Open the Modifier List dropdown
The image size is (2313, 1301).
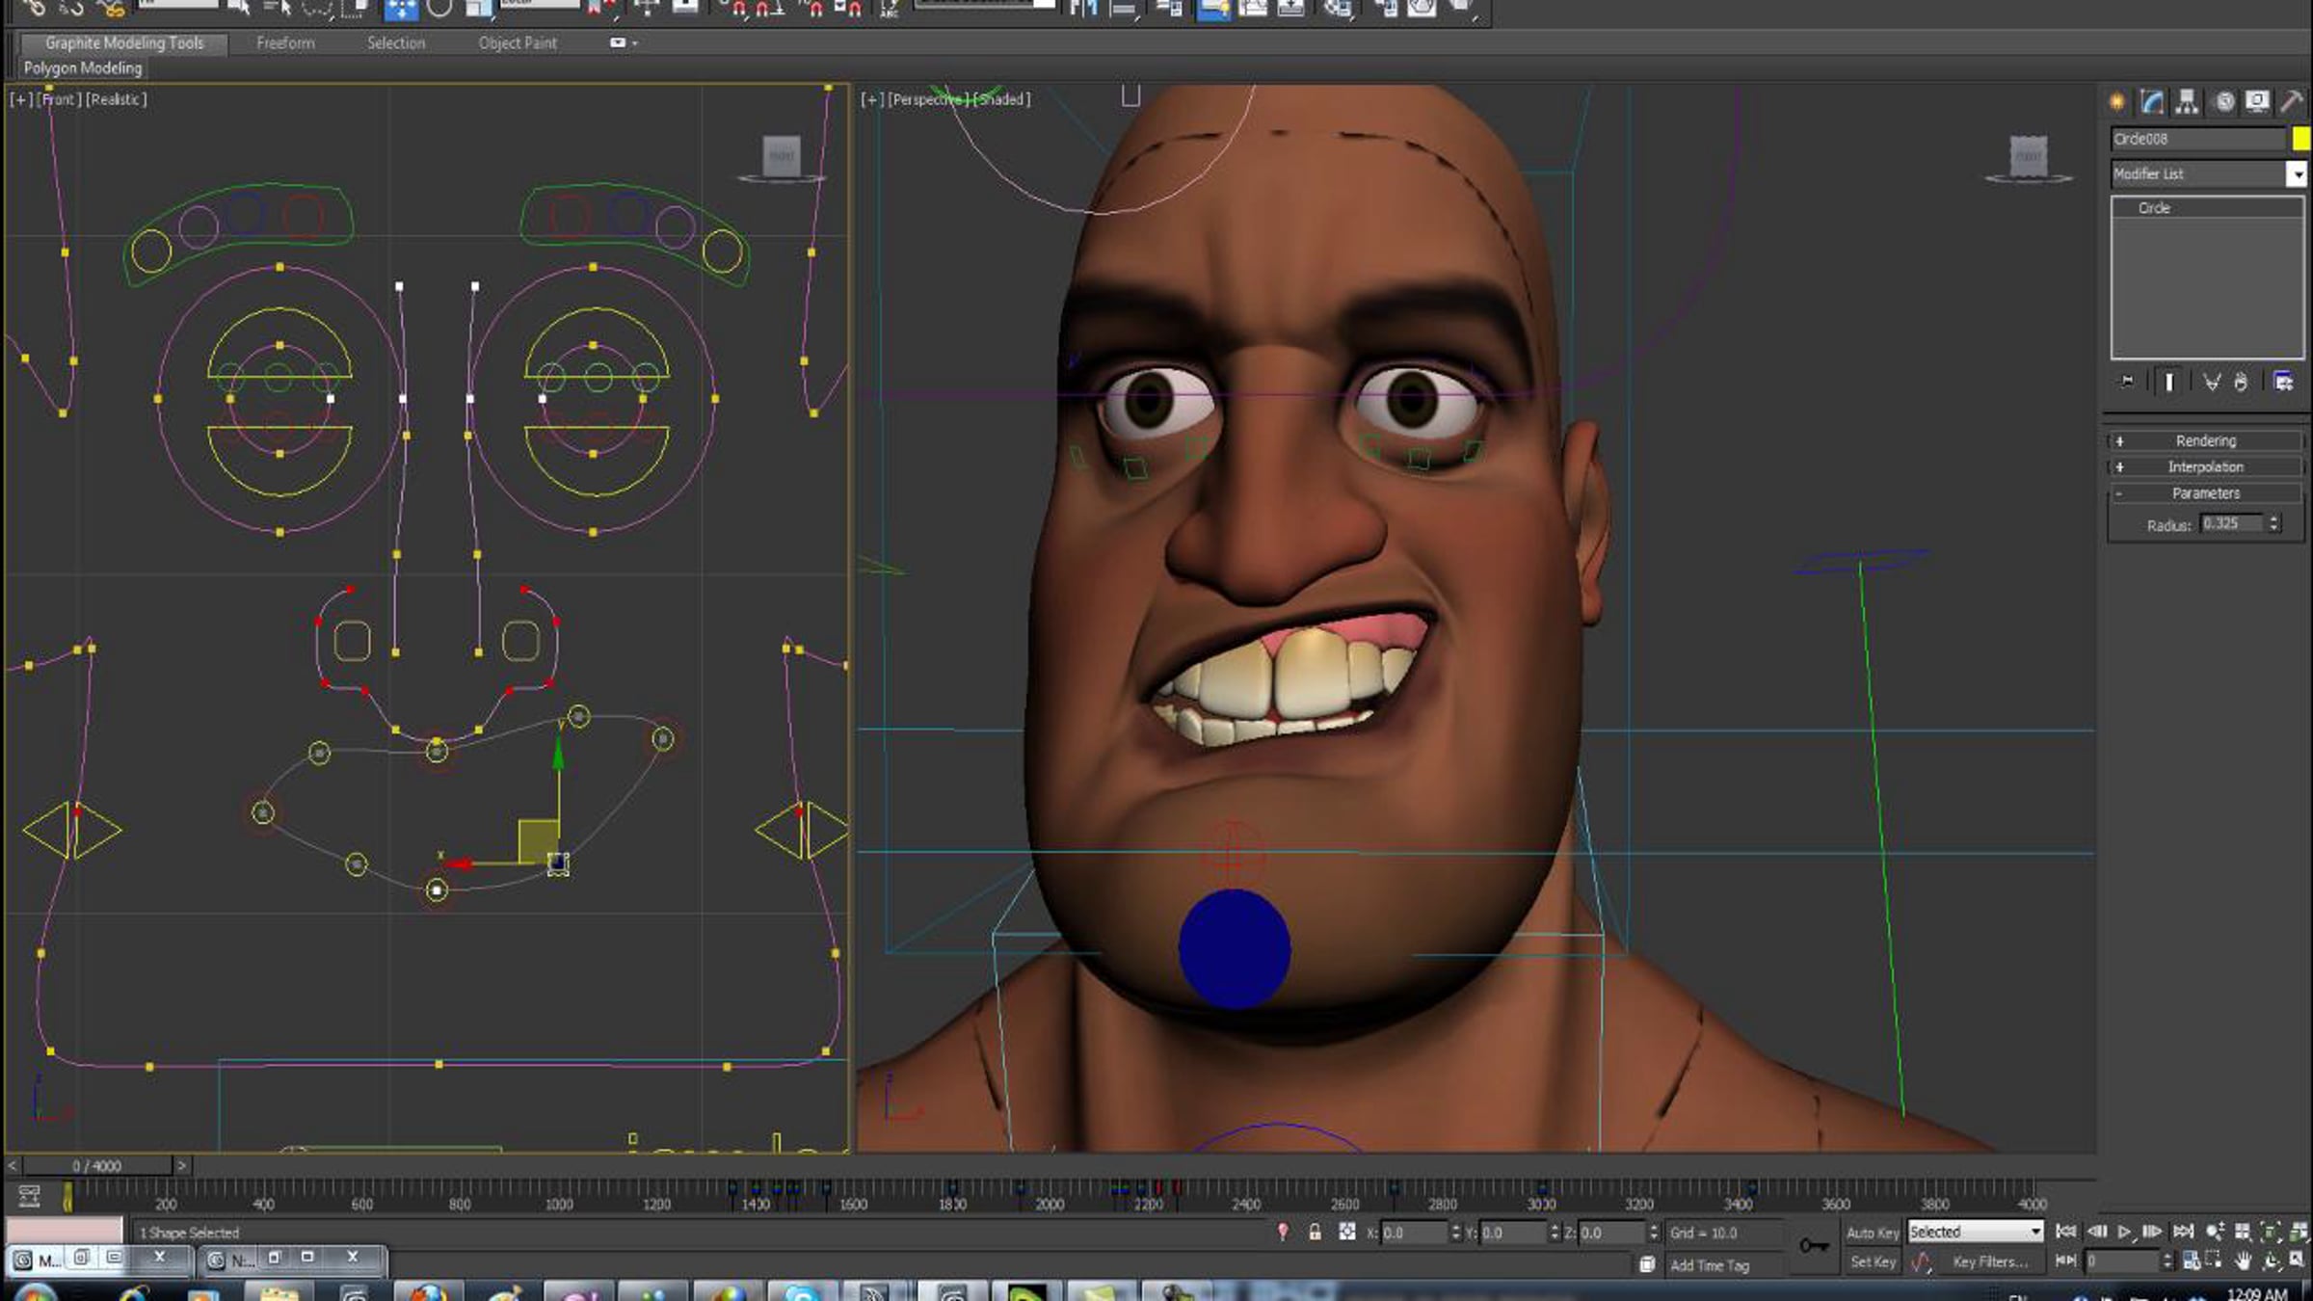[x=2208, y=173]
